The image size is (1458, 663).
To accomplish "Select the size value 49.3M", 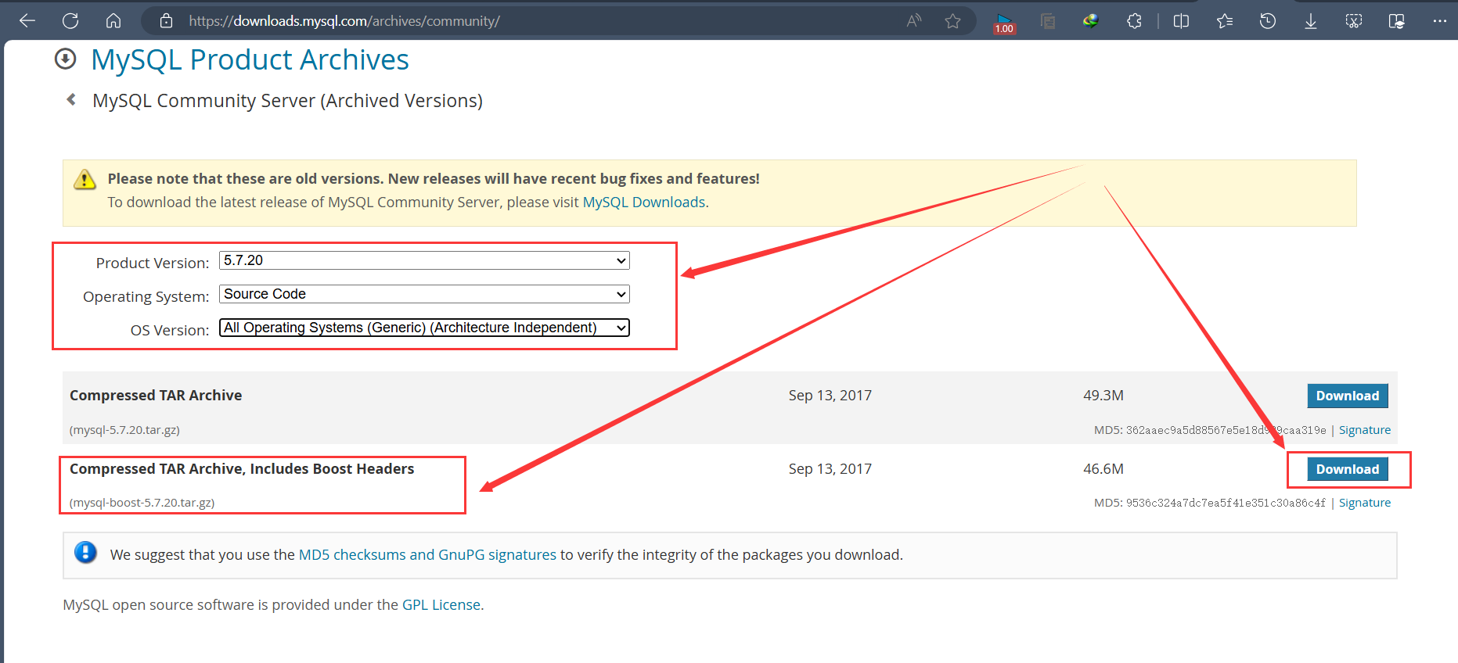I will tap(1103, 396).
